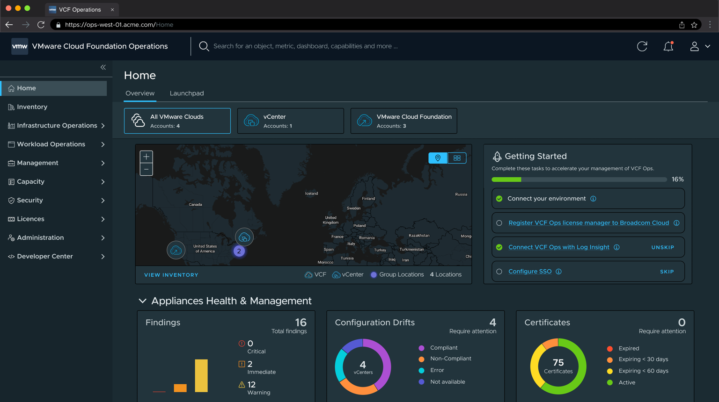Image resolution: width=719 pixels, height=402 pixels.
Task: Zoom in on the map
Action: coord(147,157)
